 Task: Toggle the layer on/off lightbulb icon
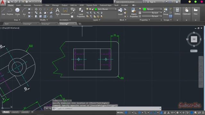[87, 9]
